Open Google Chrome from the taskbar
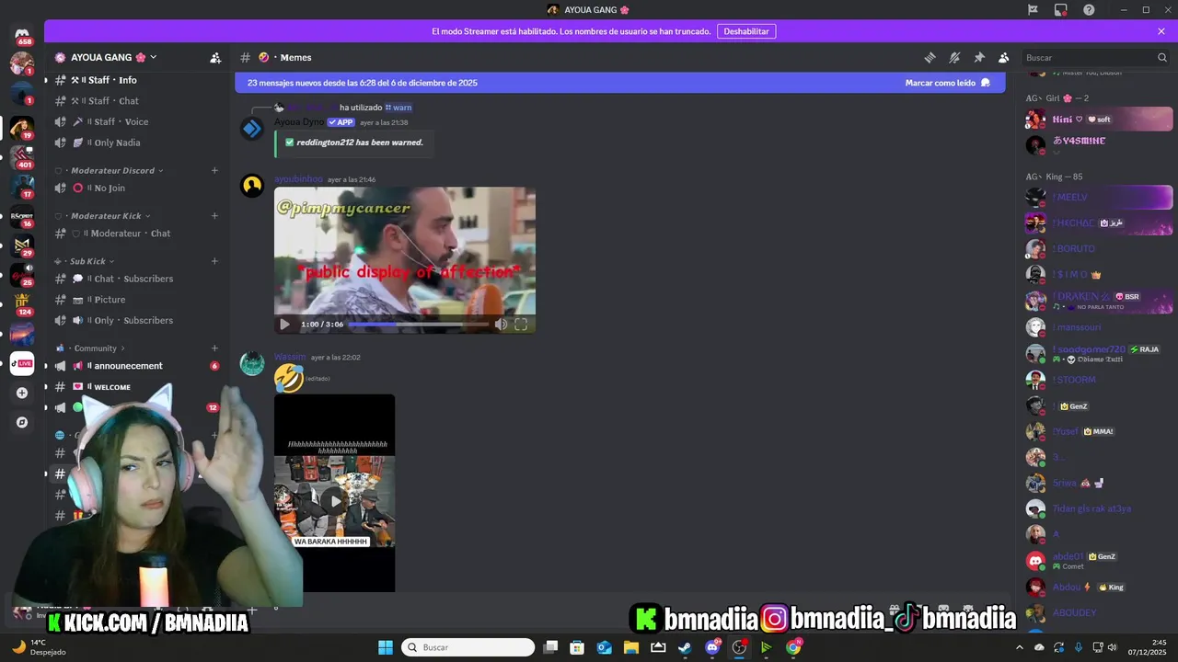Image resolution: width=1178 pixels, height=662 pixels. (x=793, y=647)
